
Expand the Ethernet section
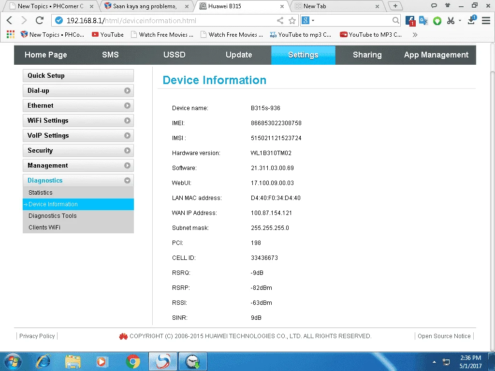pyautogui.click(x=78, y=106)
